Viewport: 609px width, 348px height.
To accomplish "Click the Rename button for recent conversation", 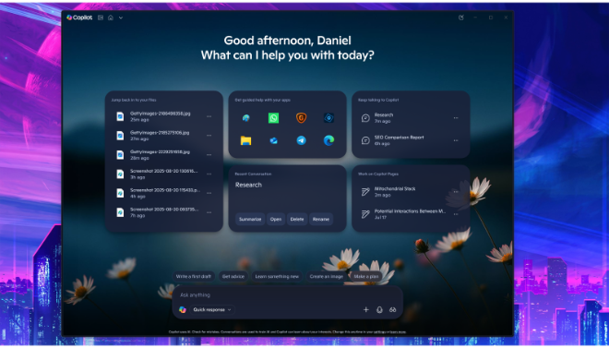I will 321,219.
